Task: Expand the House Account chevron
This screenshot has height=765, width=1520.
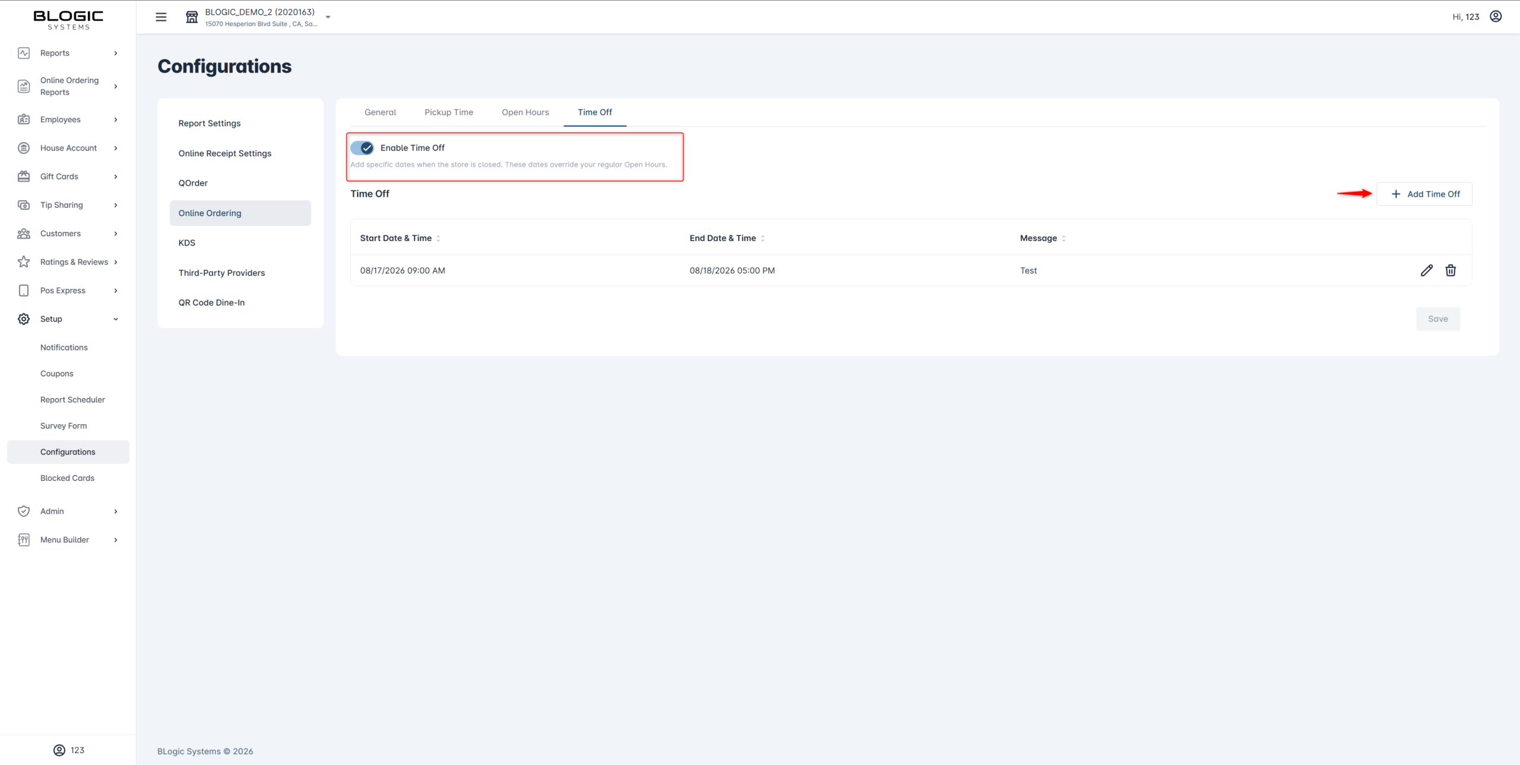Action: click(116, 148)
